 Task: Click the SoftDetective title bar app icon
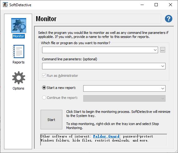(x=5, y=5)
